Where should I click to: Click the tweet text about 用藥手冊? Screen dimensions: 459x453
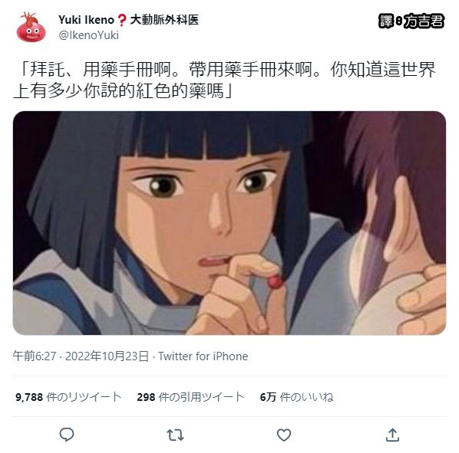[x=225, y=80]
